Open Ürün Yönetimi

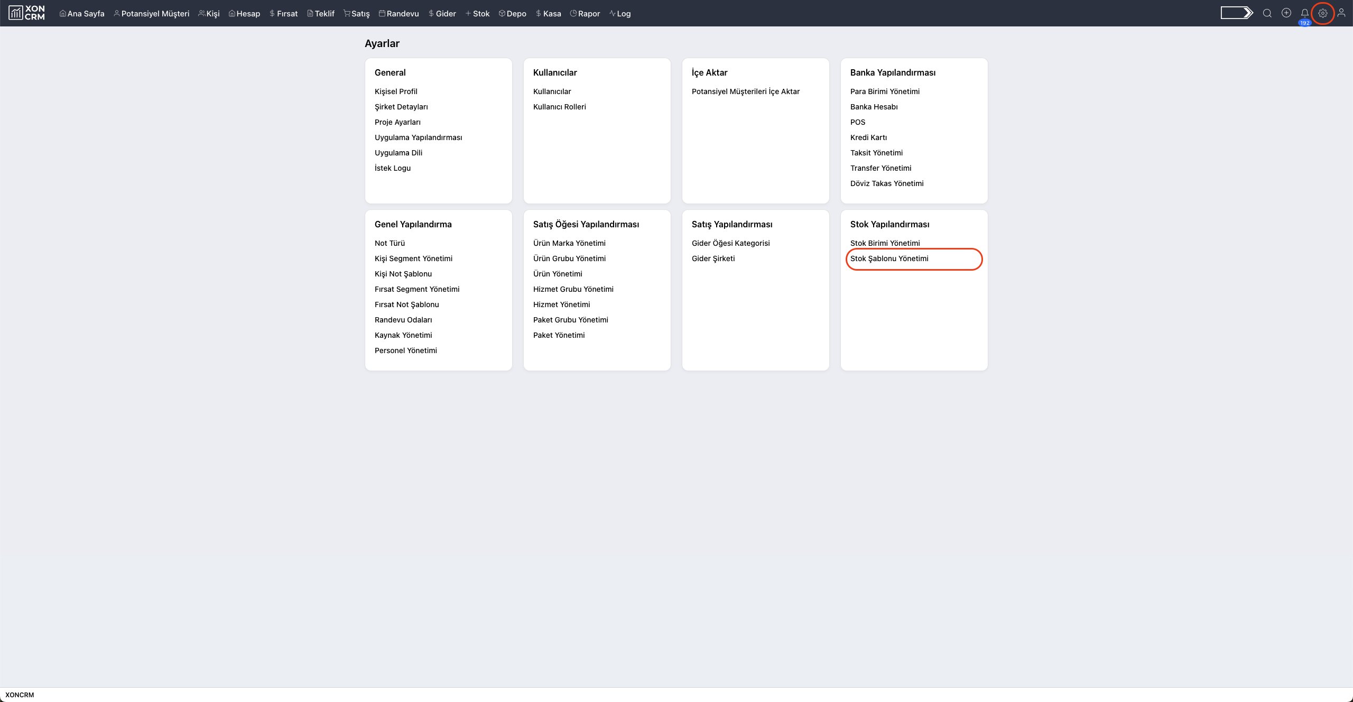click(x=558, y=274)
